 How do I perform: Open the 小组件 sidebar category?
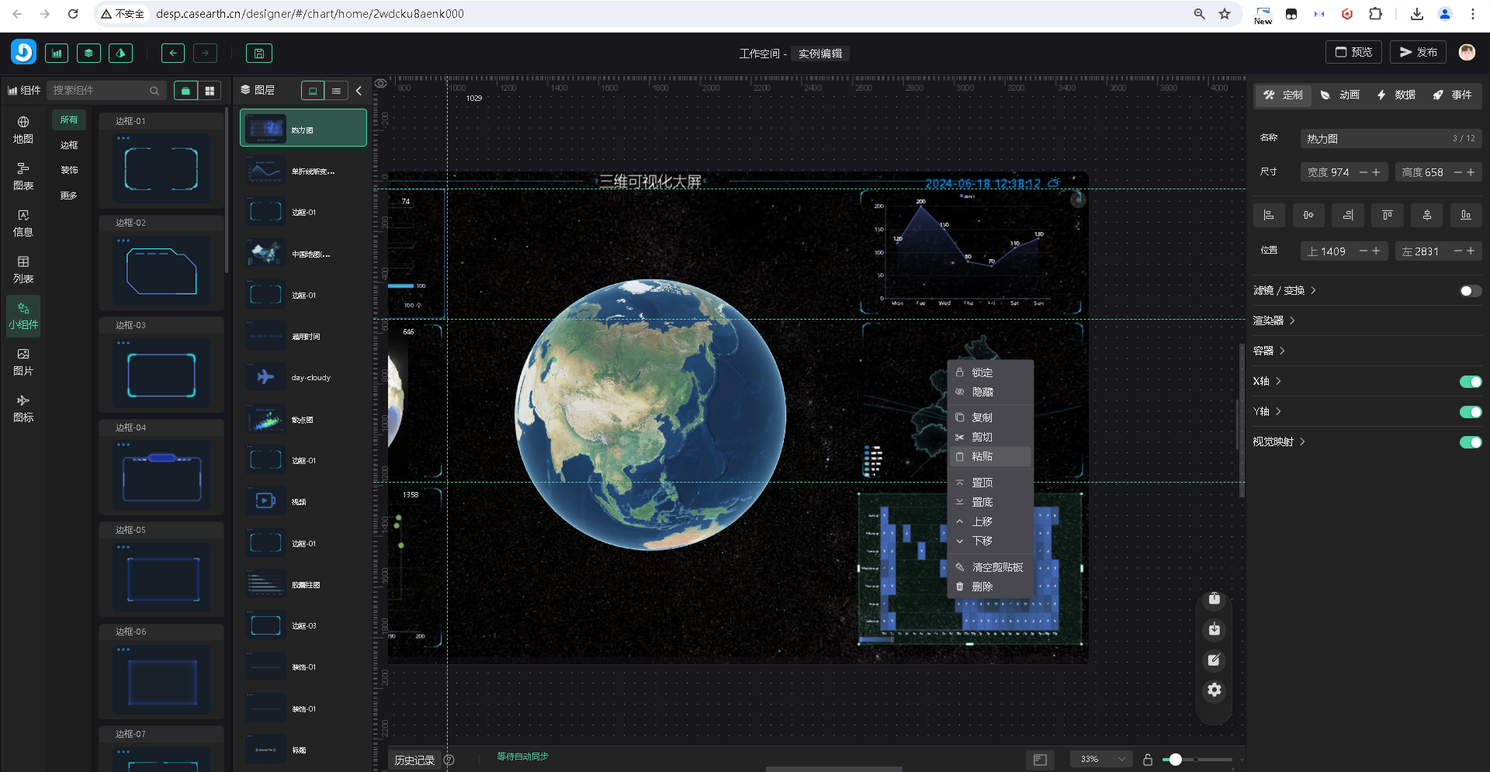tap(23, 316)
